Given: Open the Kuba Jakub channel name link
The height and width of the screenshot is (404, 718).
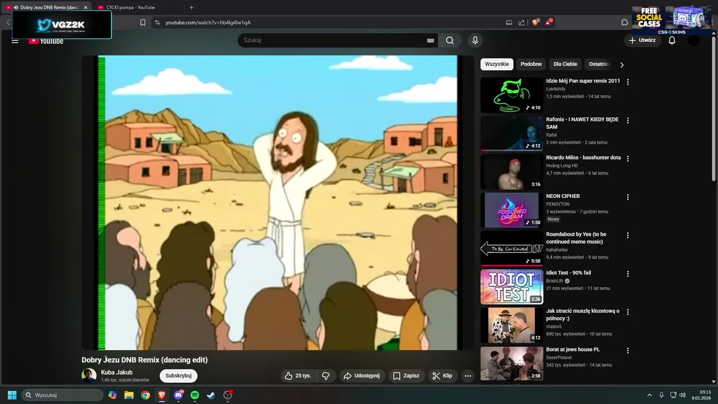Looking at the screenshot, I should [117, 373].
